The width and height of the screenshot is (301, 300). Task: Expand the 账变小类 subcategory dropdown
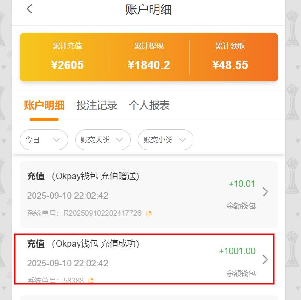(165, 140)
